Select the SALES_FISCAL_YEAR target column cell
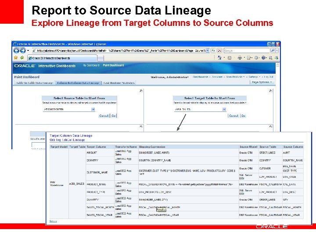 point(99,215)
